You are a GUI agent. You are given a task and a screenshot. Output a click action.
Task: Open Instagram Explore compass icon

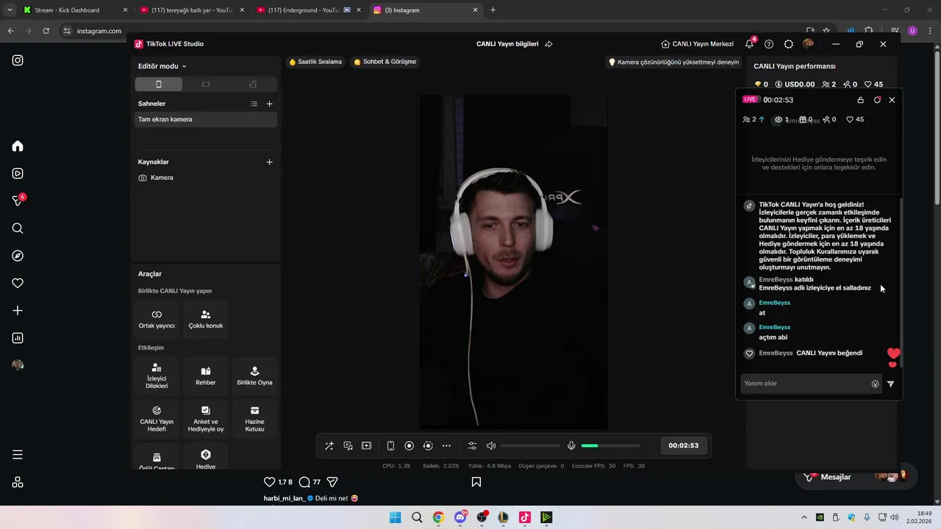[18, 256]
